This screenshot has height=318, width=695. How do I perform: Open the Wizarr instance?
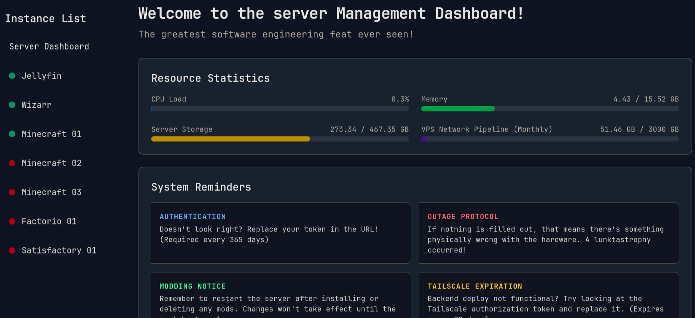(x=37, y=105)
